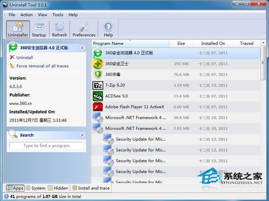Screen dimensions: 269x201
Task: Click the 13.4 MB size cell
Action: tap(181, 96)
